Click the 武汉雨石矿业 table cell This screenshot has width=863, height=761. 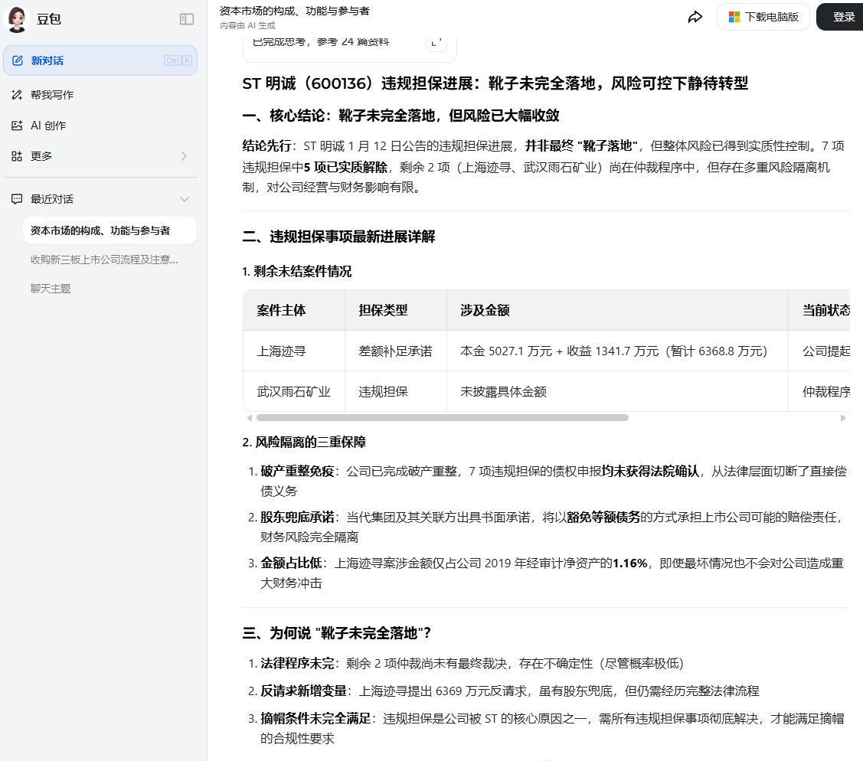pos(294,391)
